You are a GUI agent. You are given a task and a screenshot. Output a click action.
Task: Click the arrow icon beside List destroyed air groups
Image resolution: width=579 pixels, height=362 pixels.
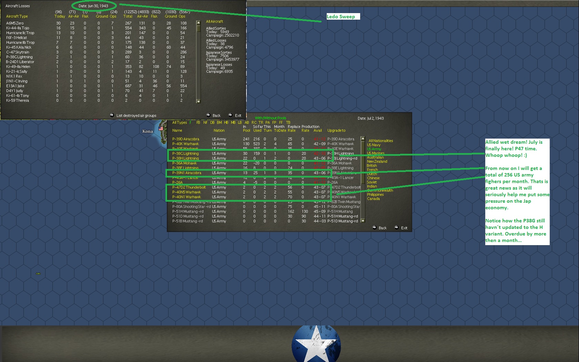(x=112, y=115)
